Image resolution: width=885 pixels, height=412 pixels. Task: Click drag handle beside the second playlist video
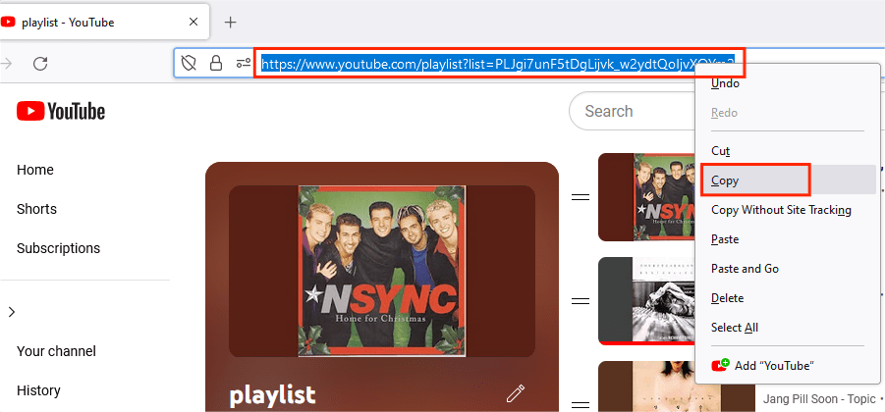581,301
